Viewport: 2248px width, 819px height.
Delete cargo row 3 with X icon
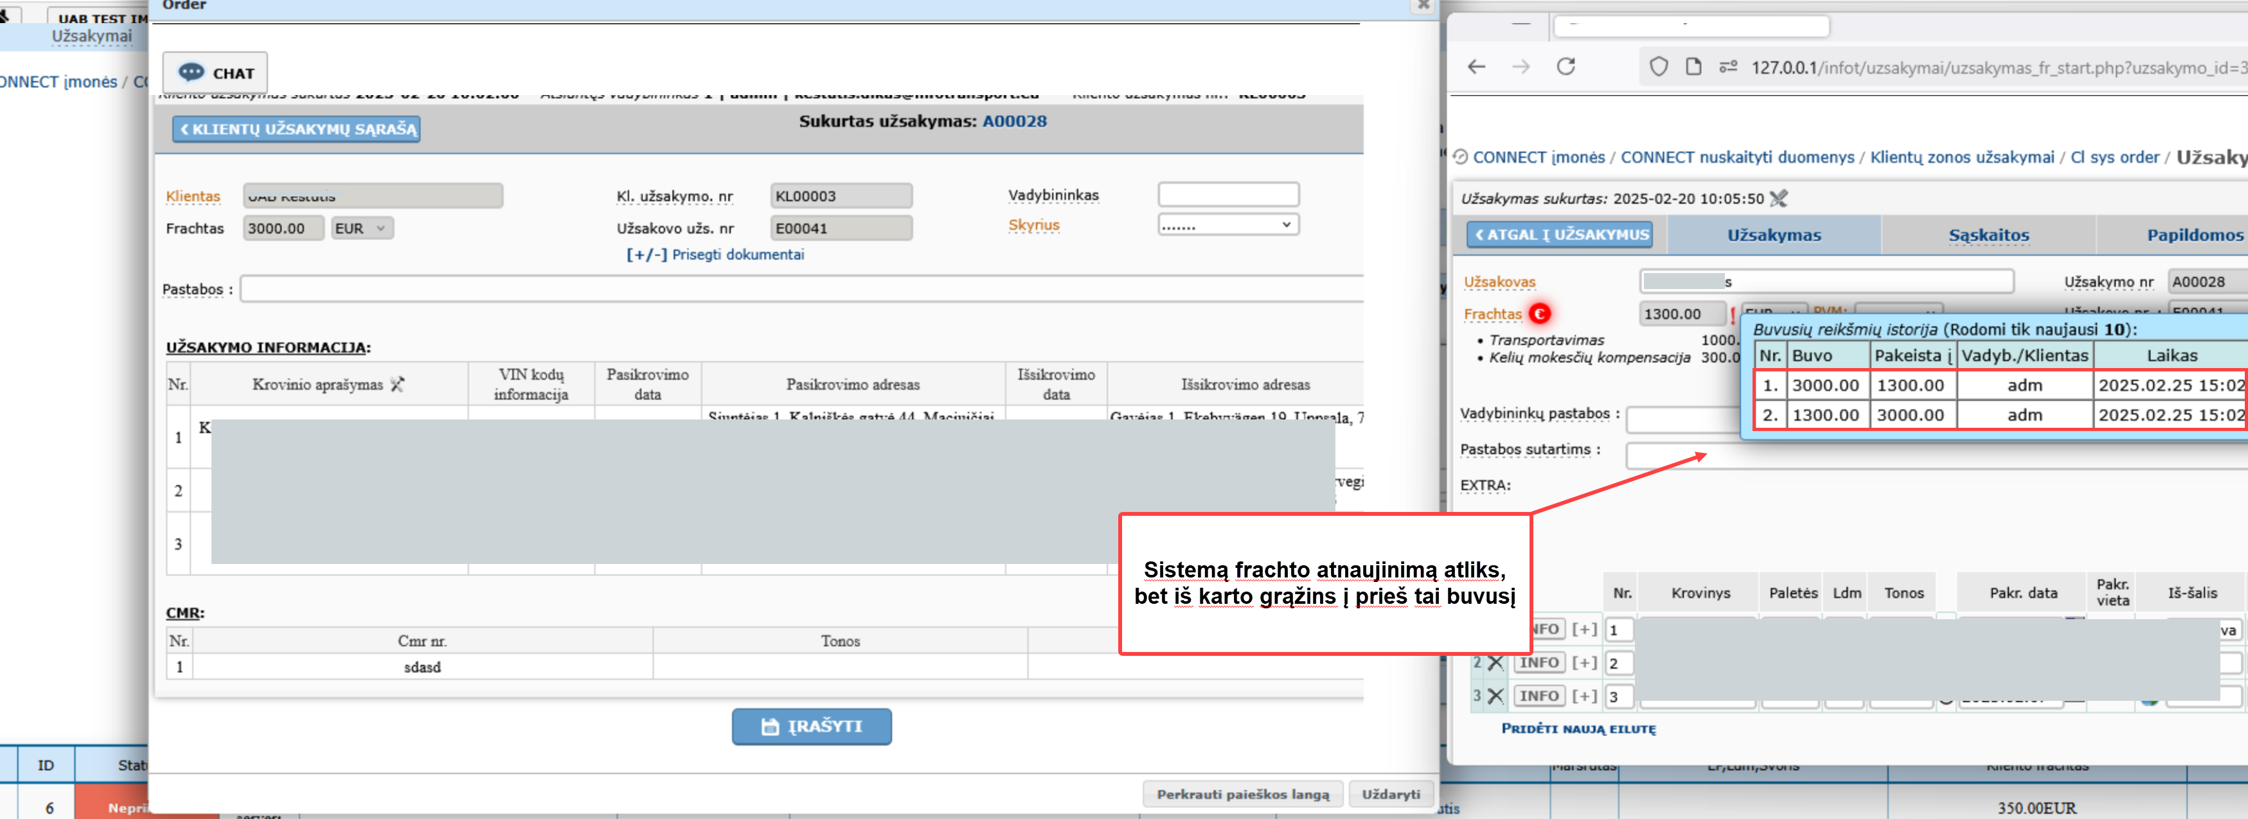[1495, 696]
